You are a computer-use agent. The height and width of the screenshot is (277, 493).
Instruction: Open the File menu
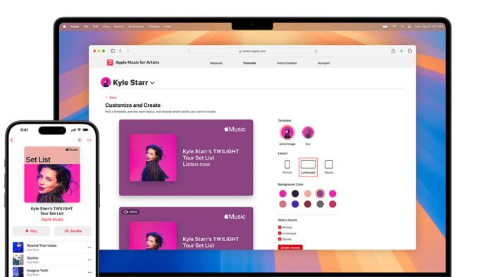coord(86,27)
